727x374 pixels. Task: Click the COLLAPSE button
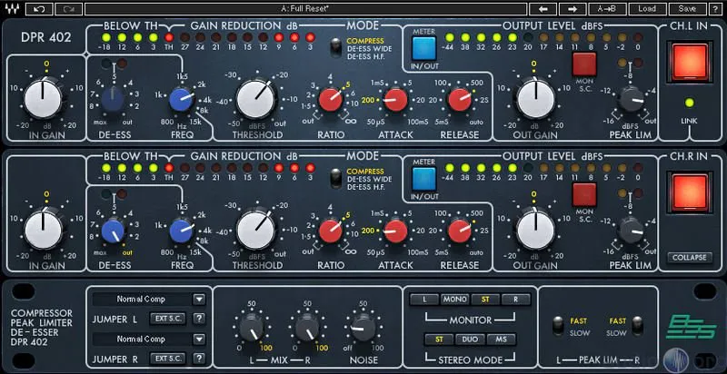pos(690,258)
